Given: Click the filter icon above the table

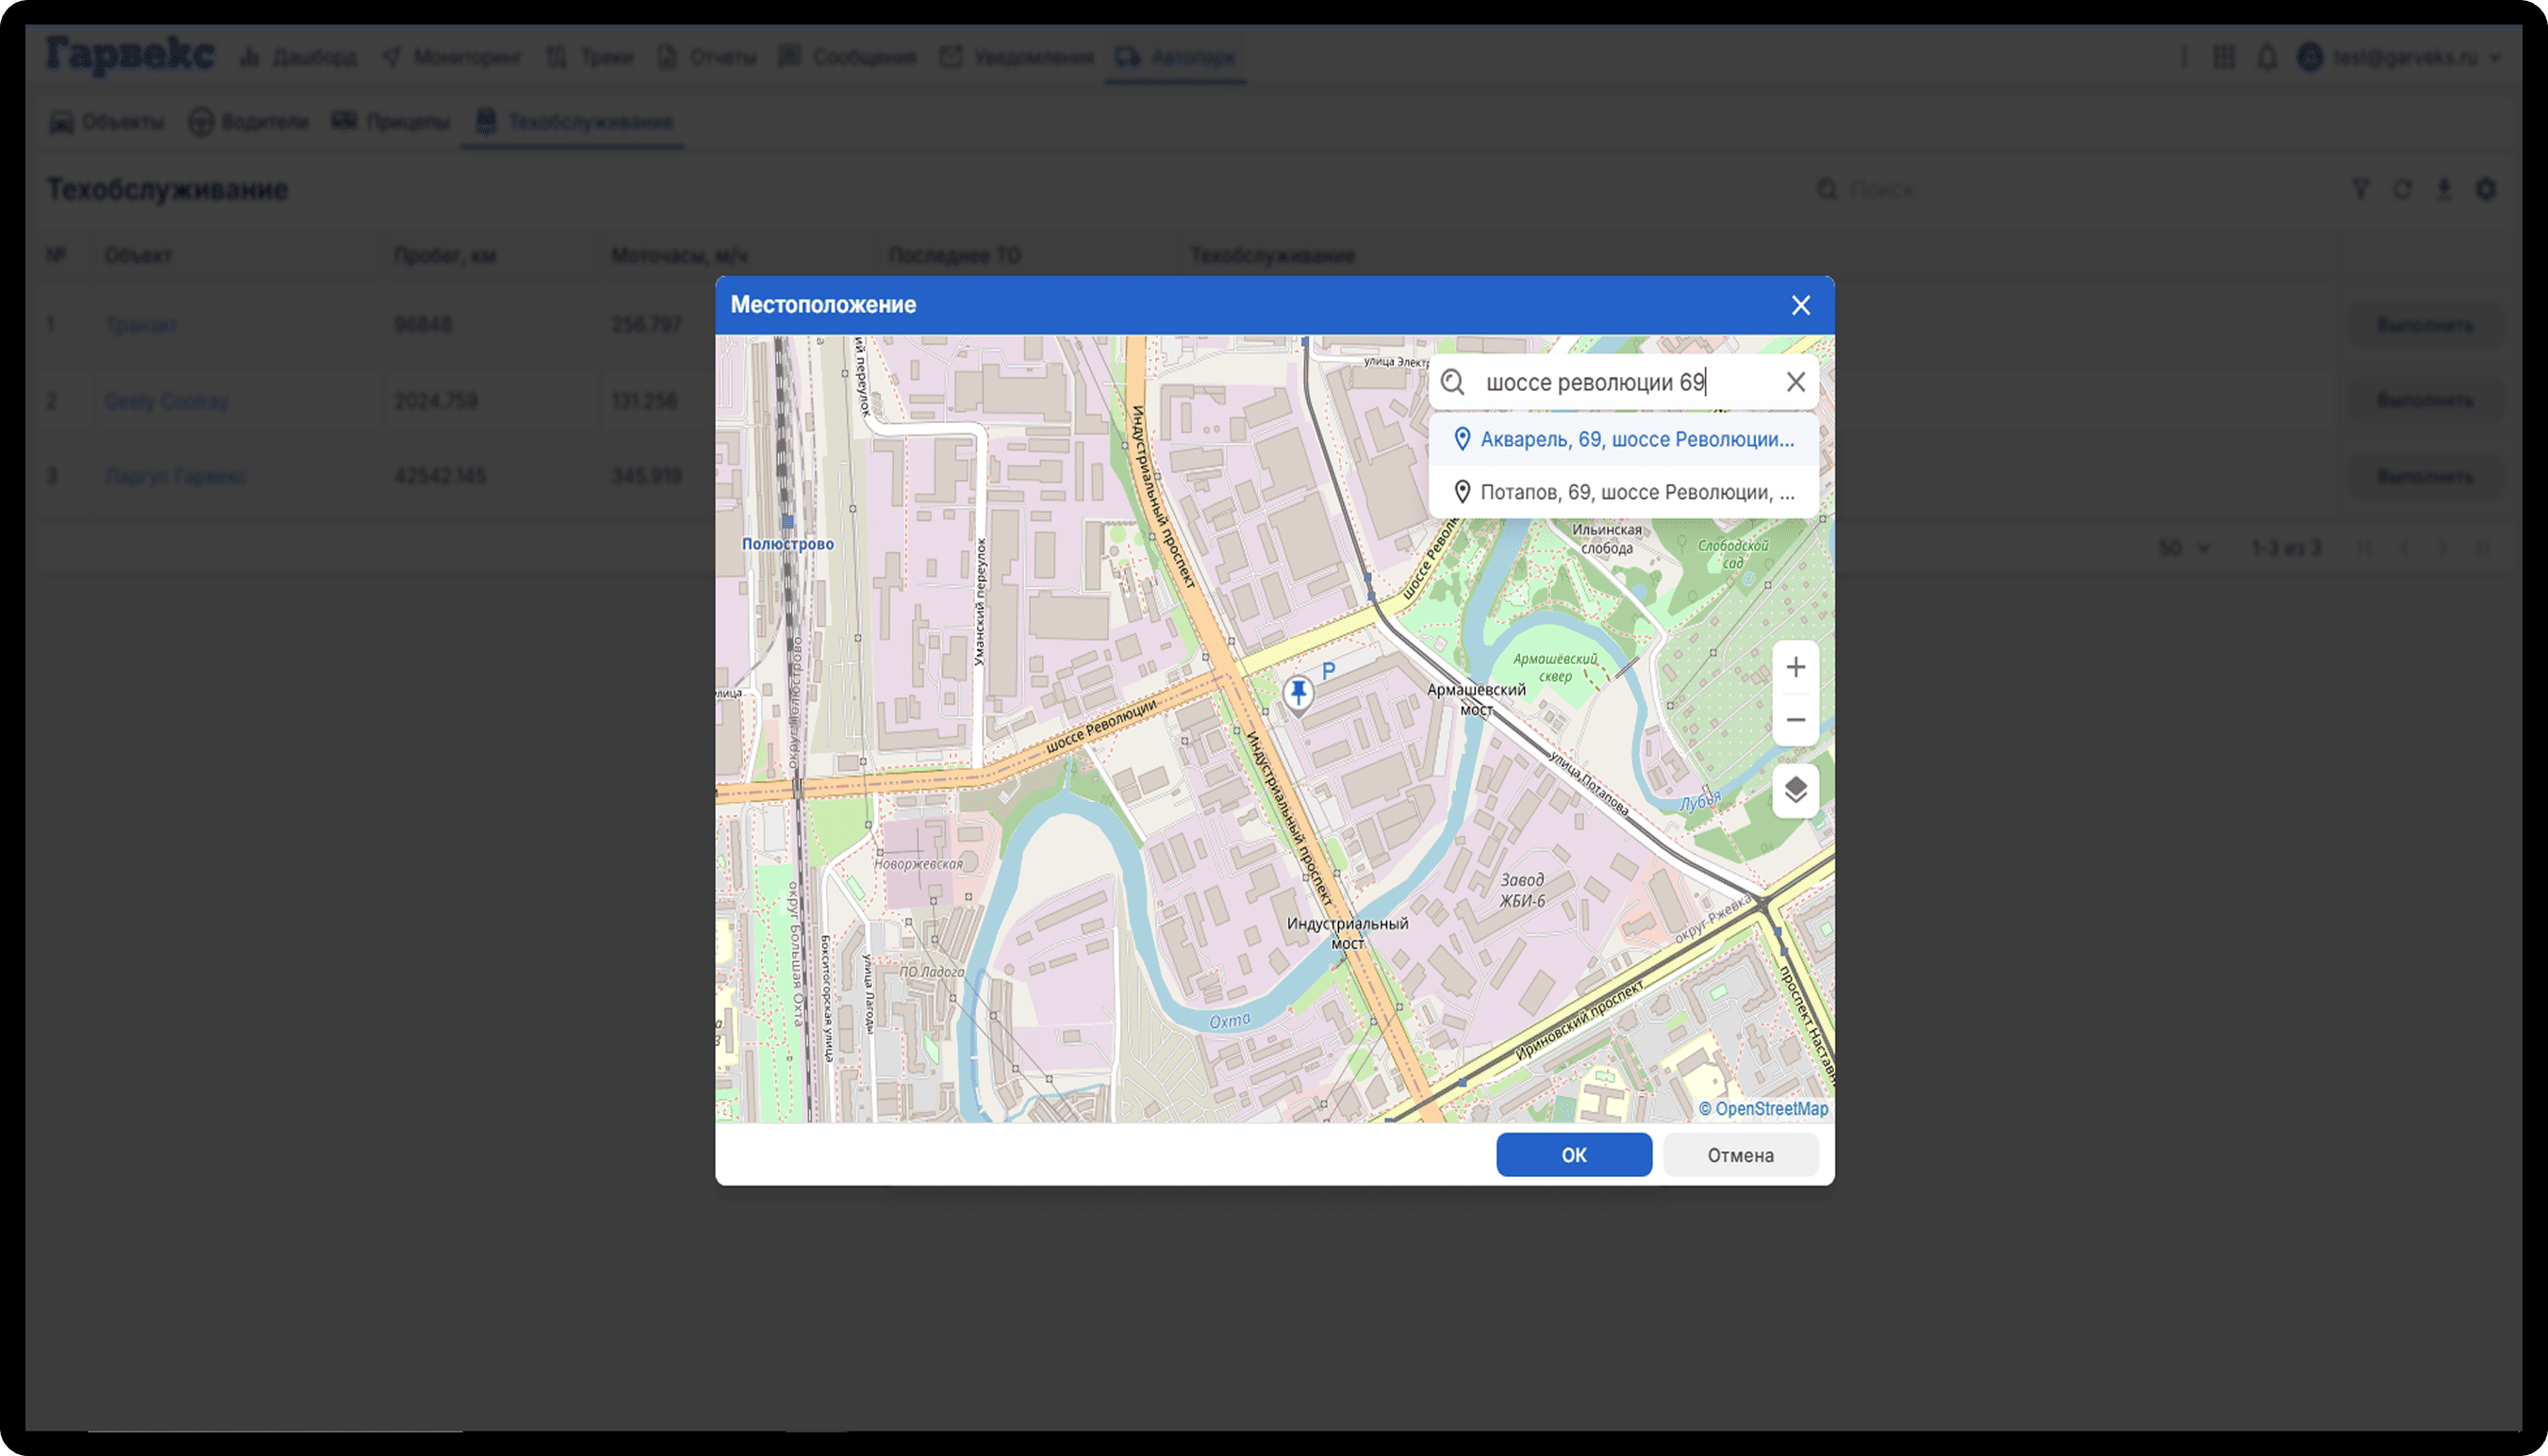Looking at the screenshot, I should click(x=2360, y=189).
